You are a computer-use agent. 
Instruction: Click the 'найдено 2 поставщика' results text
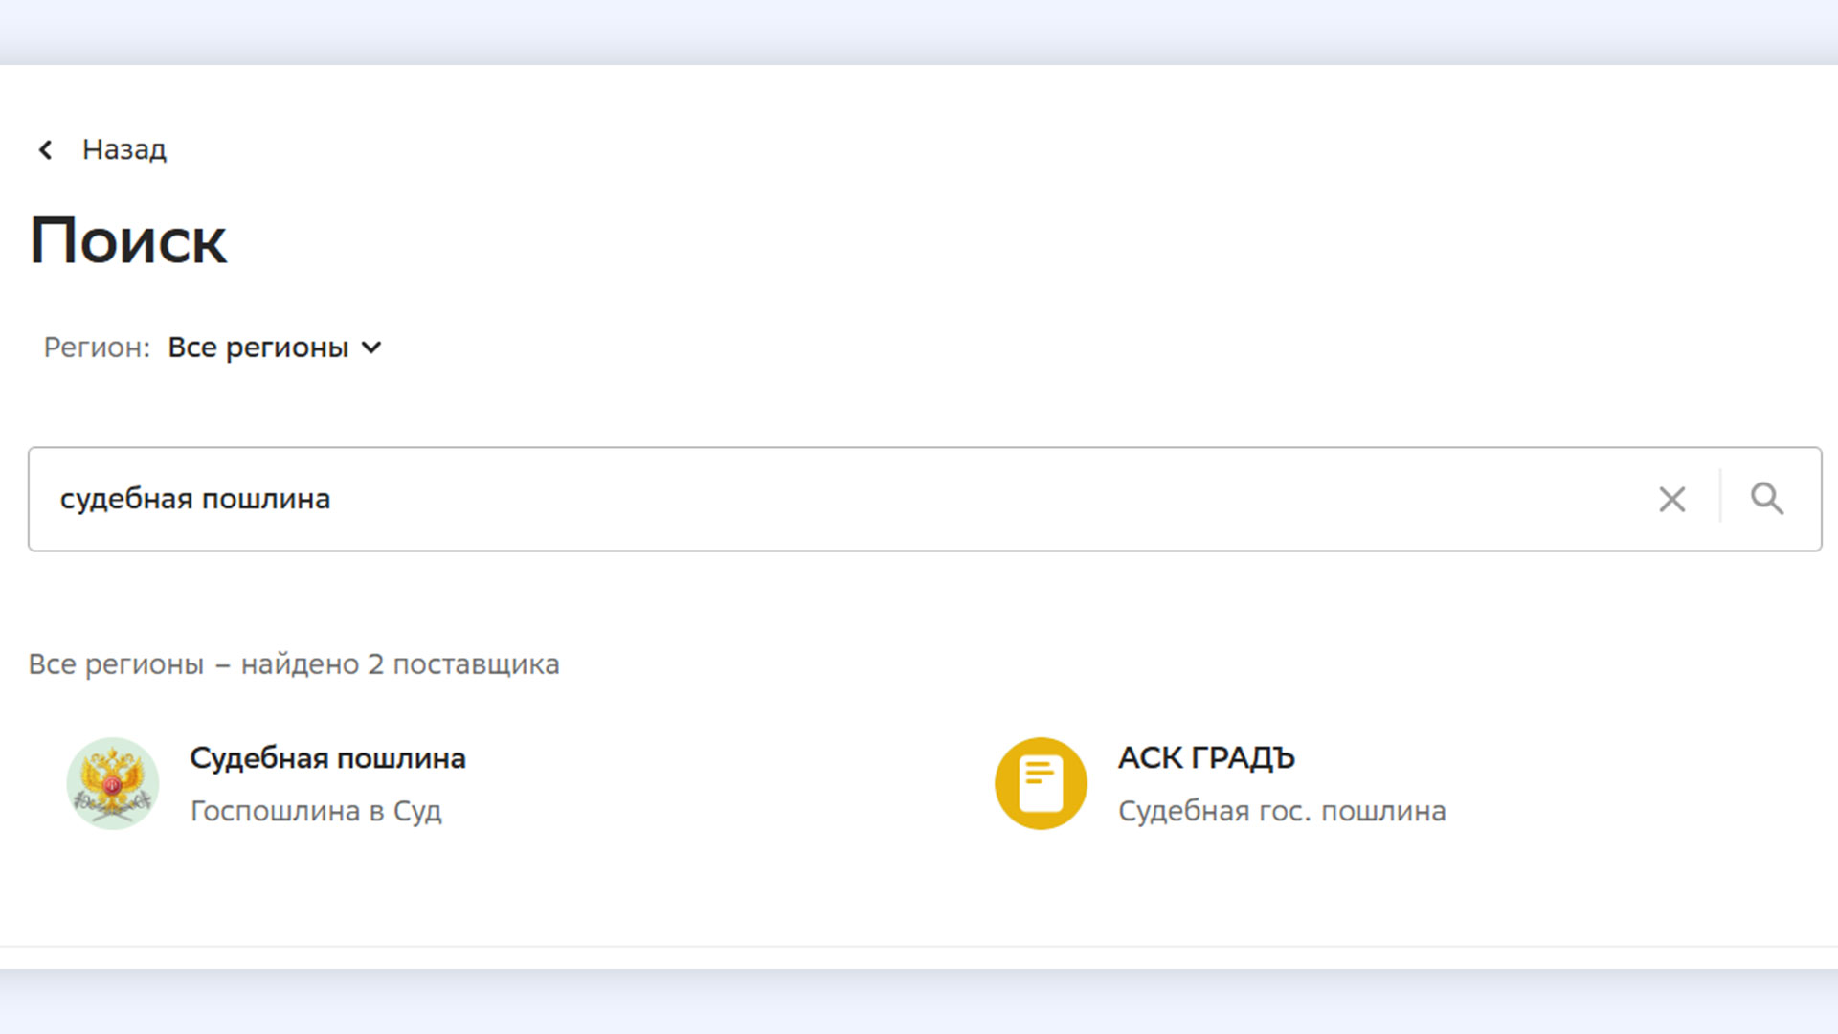(399, 664)
